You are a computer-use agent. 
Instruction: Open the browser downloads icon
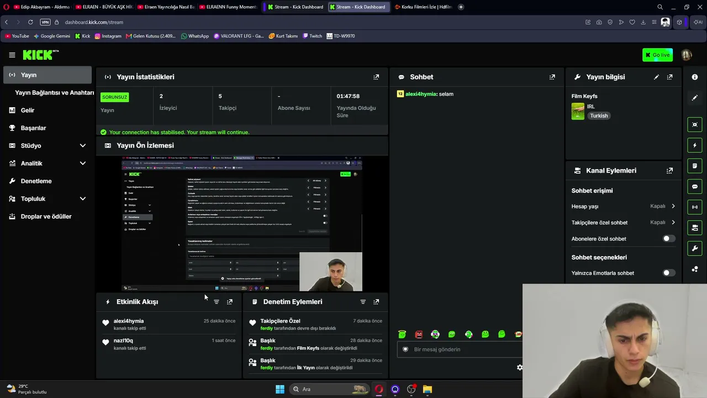(x=643, y=22)
